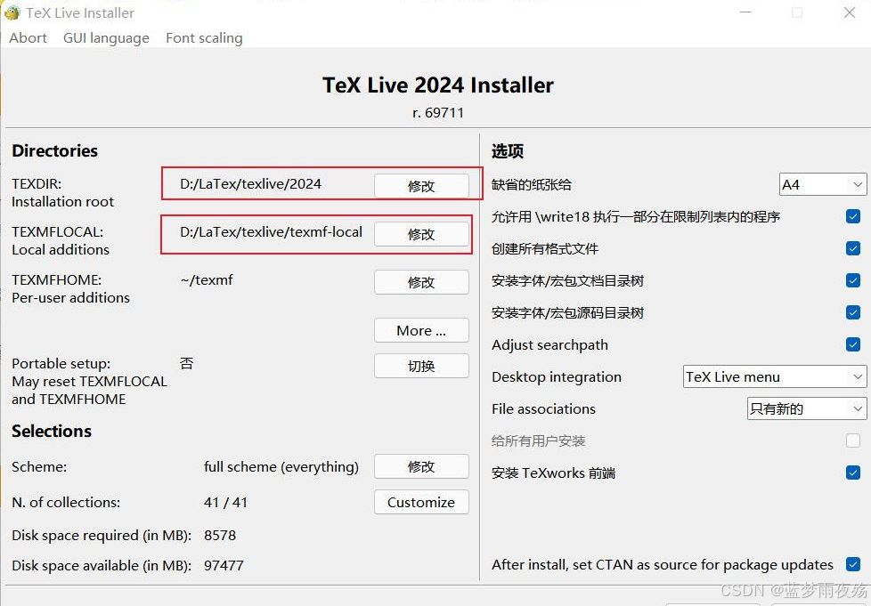Open the Font scaling menu
Screen dimensions: 871x606
204,37
